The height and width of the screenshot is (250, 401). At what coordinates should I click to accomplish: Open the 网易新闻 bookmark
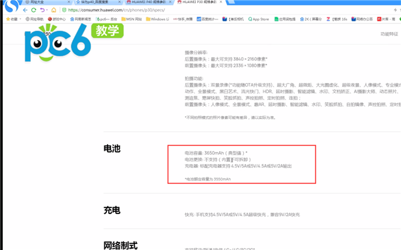pos(81,19)
